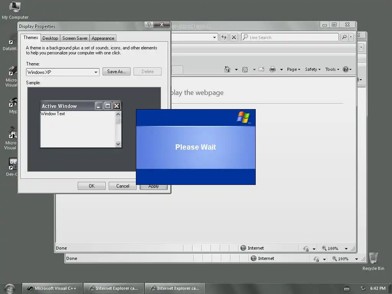This screenshot has height=294, width=392.
Task: Expand the Theme combo box showing Windows XP
Action: 96,72
